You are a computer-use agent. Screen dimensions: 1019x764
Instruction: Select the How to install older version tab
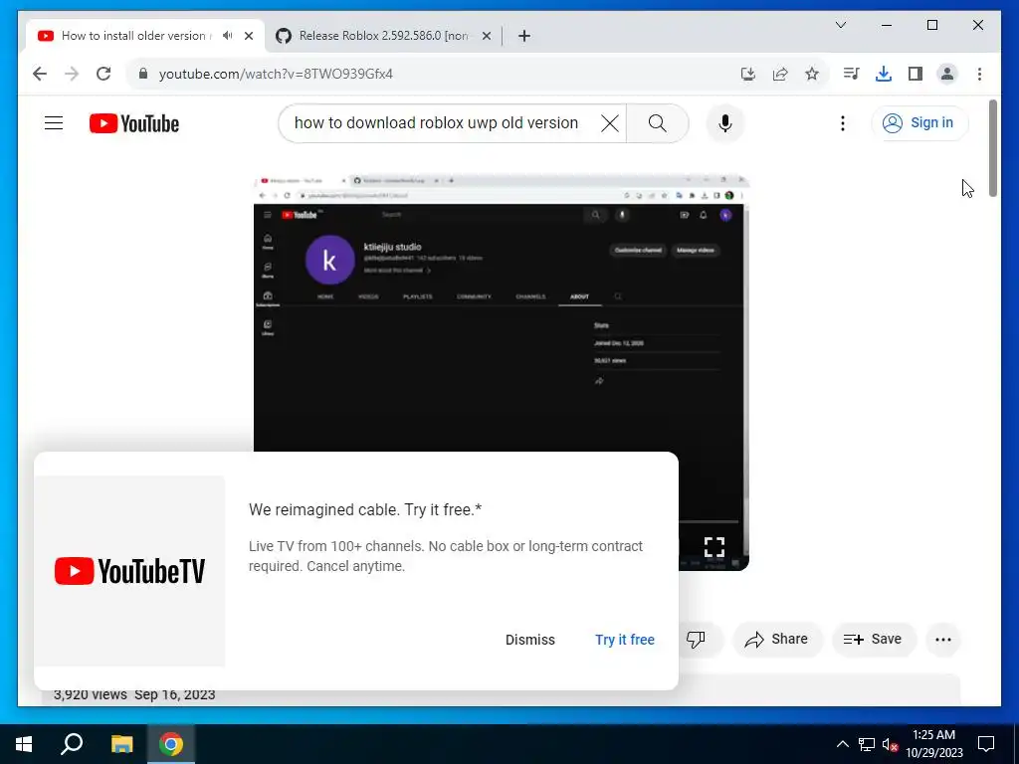[x=133, y=36]
